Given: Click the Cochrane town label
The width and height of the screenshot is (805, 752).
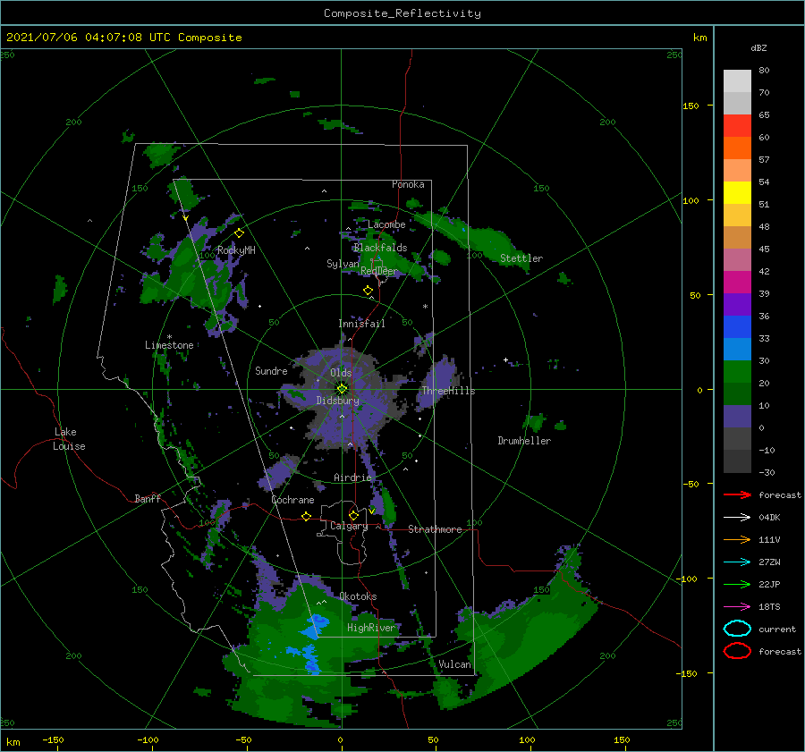Looking at the screenshot, I should pyautogui.click(x=292, y=500).
